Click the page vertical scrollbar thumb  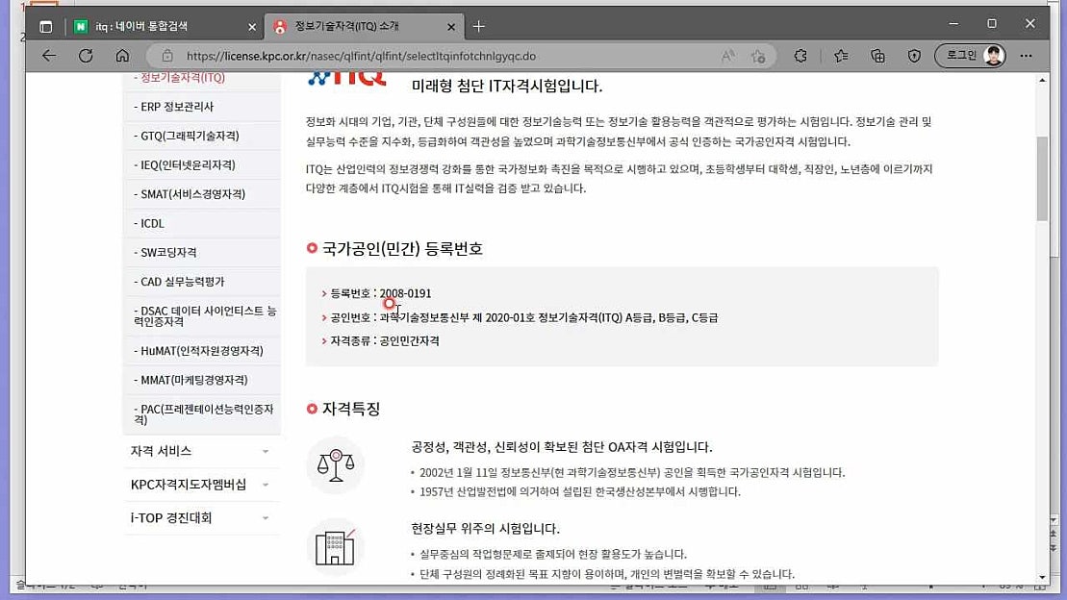tap(1042, 179)
